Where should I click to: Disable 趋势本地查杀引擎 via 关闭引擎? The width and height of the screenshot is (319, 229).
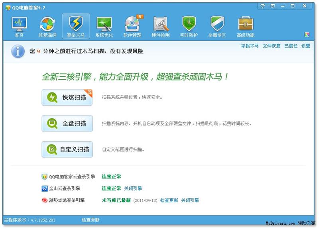coord(190,200)
